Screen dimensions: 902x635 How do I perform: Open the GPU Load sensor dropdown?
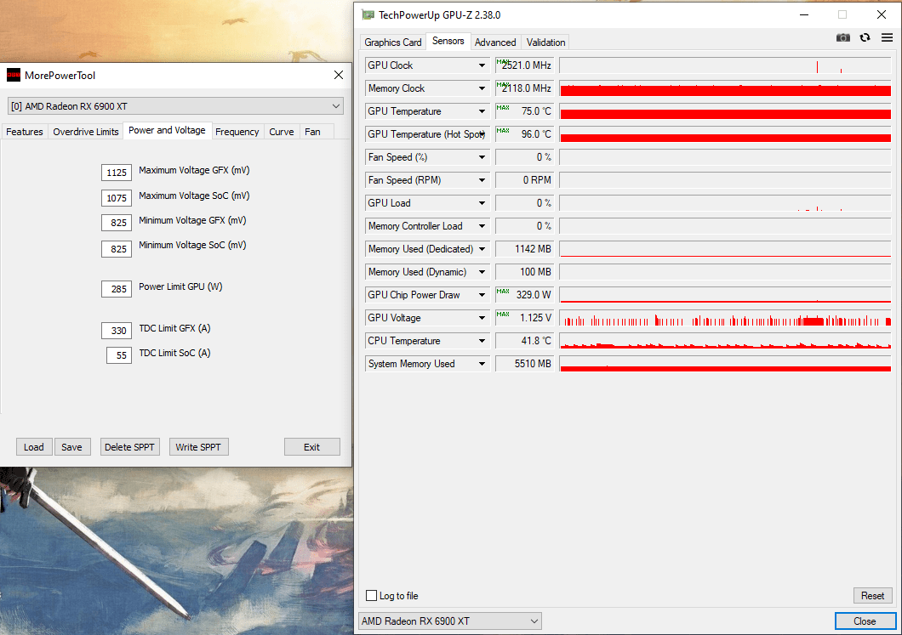pyautogui.click(x=482, y=203)
